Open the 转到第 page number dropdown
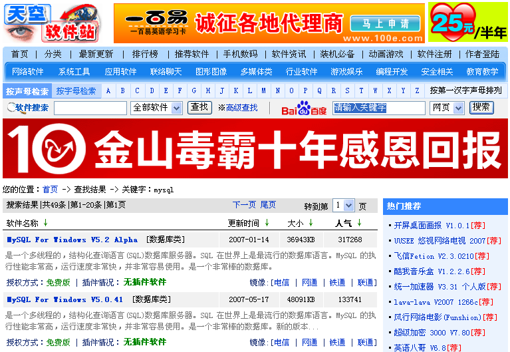This screenshot has height=352, width=510. coord(344,206)
